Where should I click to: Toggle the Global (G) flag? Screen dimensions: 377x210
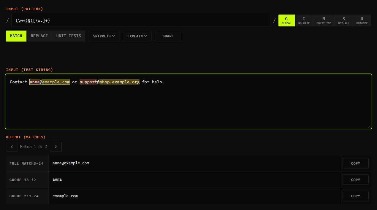286,20
